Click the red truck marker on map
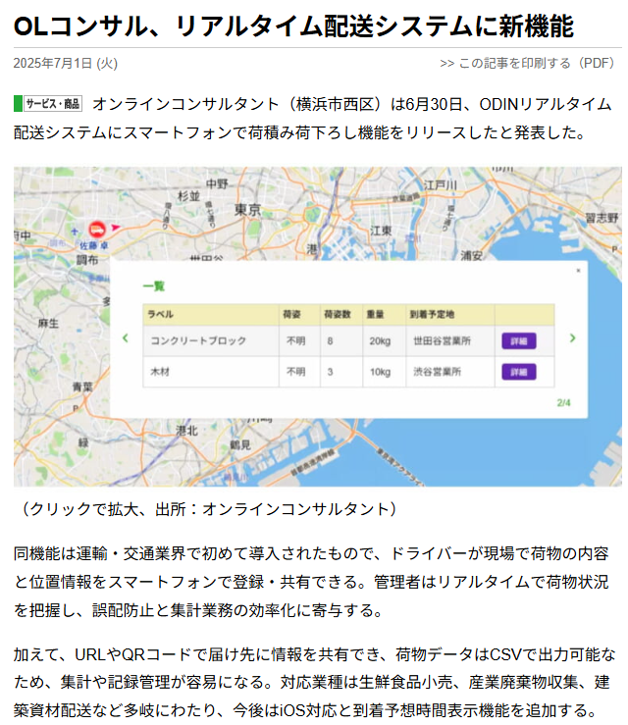 pyautogui.click(x=96, y=229)
